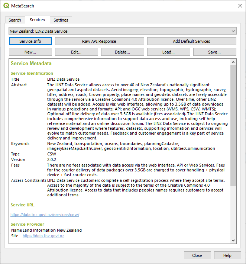Delete the selected service
246x264 pixels.
(x=122, y=52)
